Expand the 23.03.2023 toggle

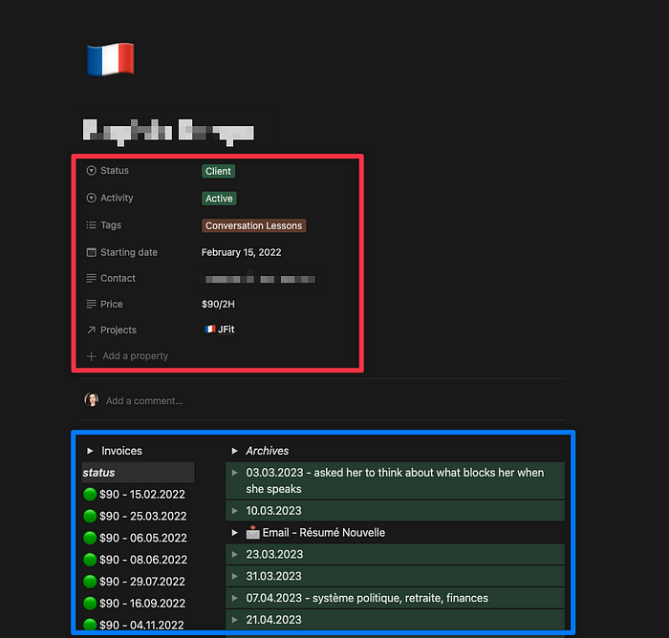[234, 554]
